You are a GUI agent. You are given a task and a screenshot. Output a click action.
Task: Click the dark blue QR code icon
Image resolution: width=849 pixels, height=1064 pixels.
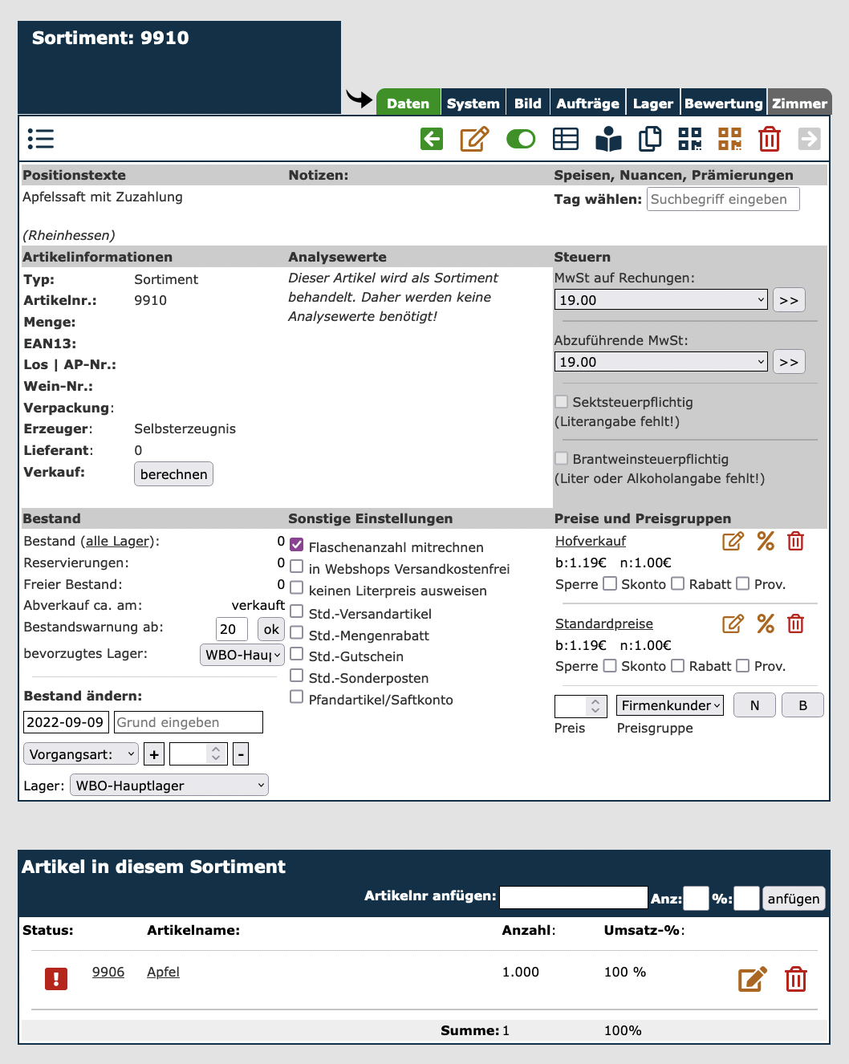coord(690,139)
